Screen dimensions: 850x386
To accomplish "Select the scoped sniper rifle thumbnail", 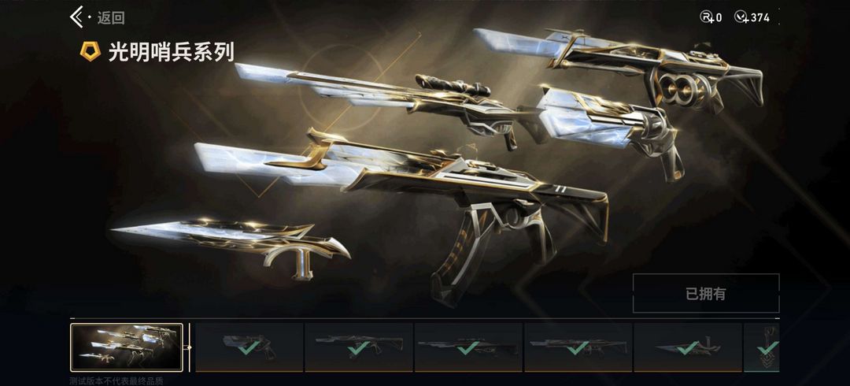I will (x=468, y=347).
